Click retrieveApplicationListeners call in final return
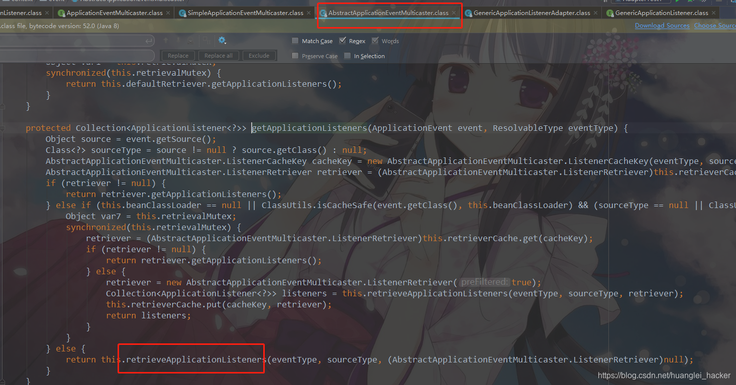This screenshot has width=736, height=385. (196, 360)
